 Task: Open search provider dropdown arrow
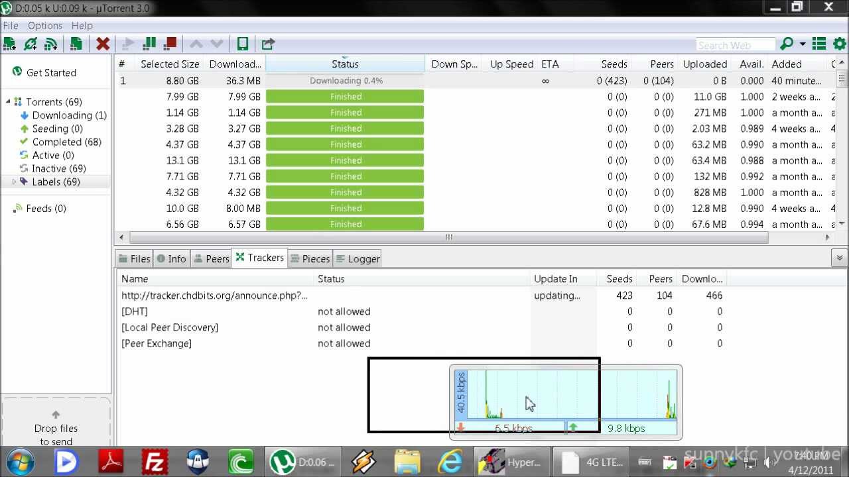point(803,44)
